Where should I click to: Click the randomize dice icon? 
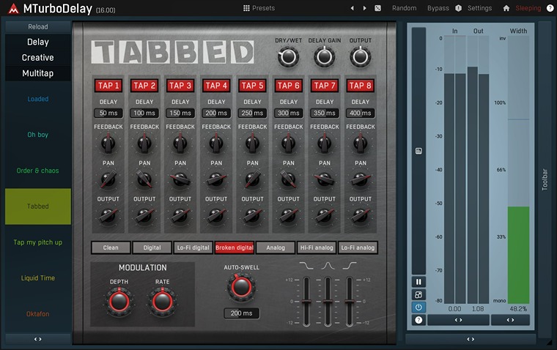pyautogui.click(x=377, y=8)
